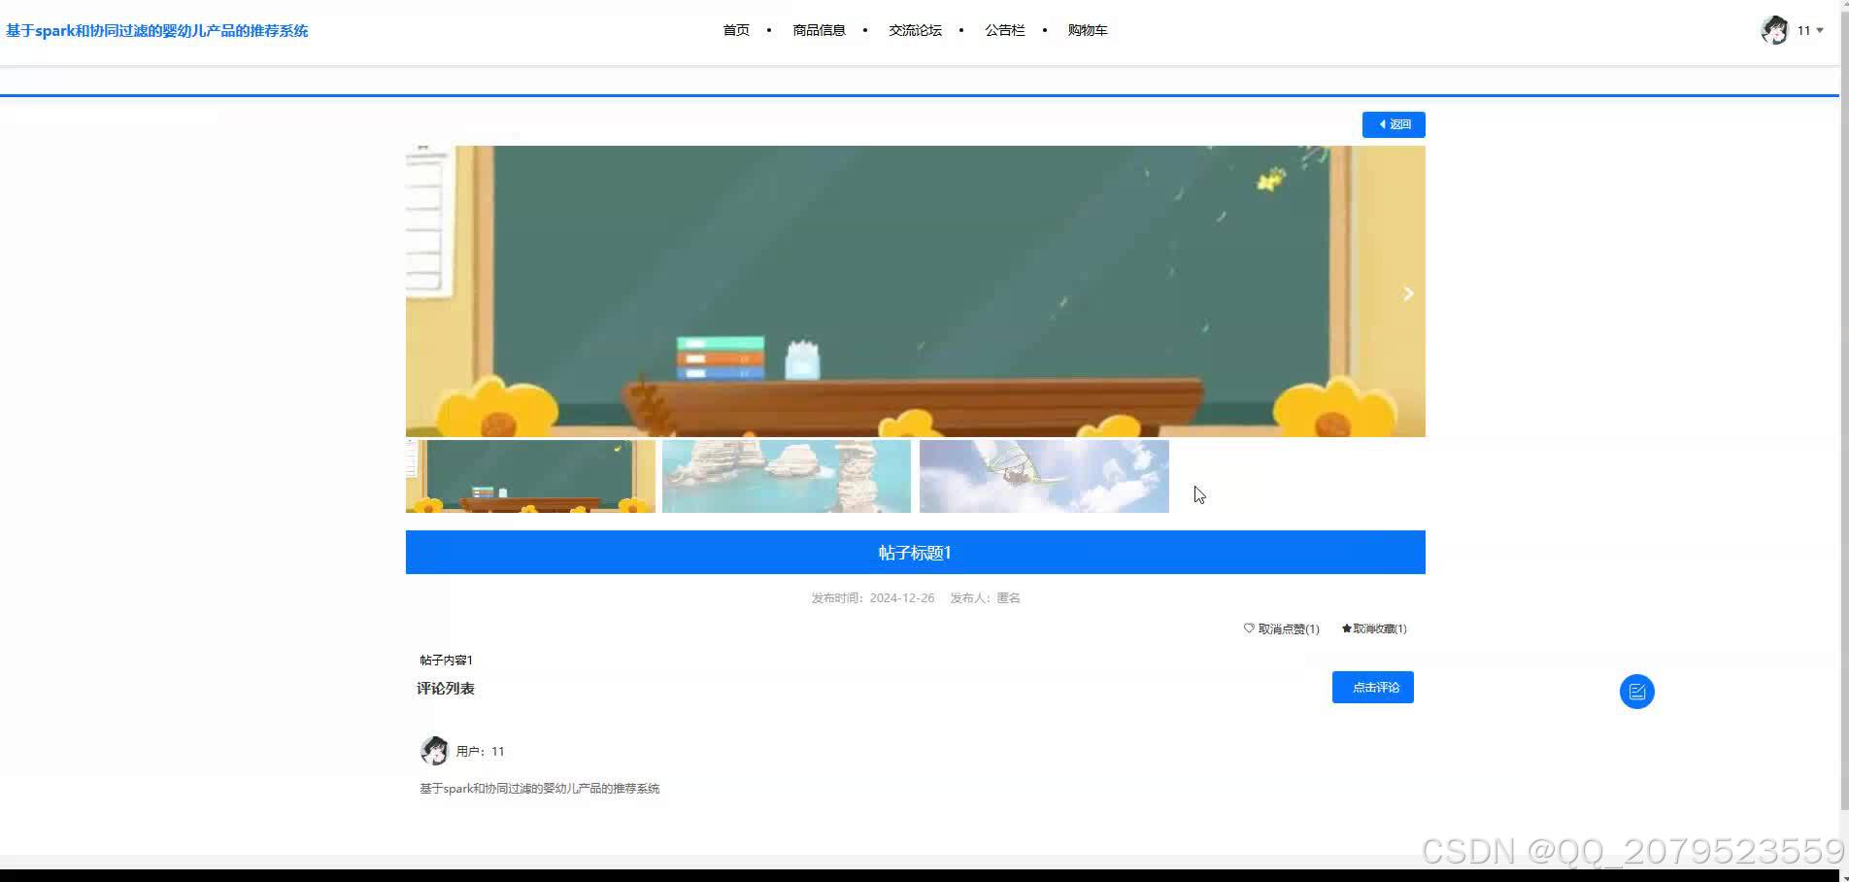The image size is (1849, 882).
Task: Open the blue circular comment editor icon
Action: point(1636,691)
